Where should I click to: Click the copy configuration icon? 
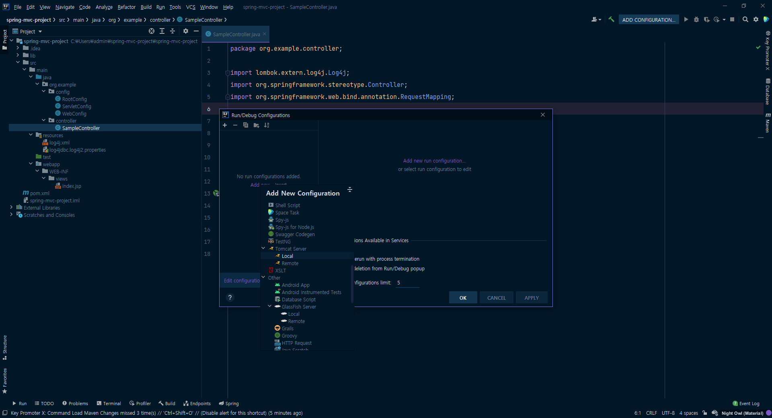pyautogui.click(x=246, y=125)
